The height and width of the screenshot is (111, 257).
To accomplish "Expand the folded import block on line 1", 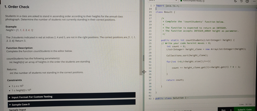I will [x=154, y=6].
